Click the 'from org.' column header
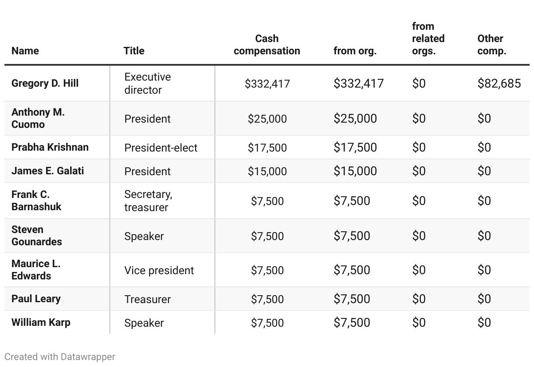Screen dimensions: 534x367 (355, 51)
